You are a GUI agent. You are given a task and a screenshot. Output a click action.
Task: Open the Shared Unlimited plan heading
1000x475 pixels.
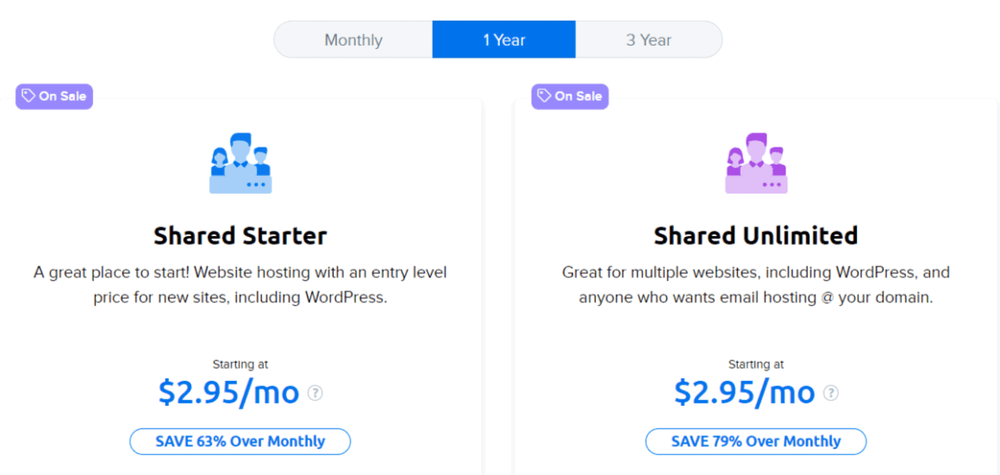pyautogui.click(x=756, y=235)
